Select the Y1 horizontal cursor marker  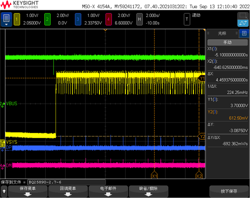click(x=202, y=78)
